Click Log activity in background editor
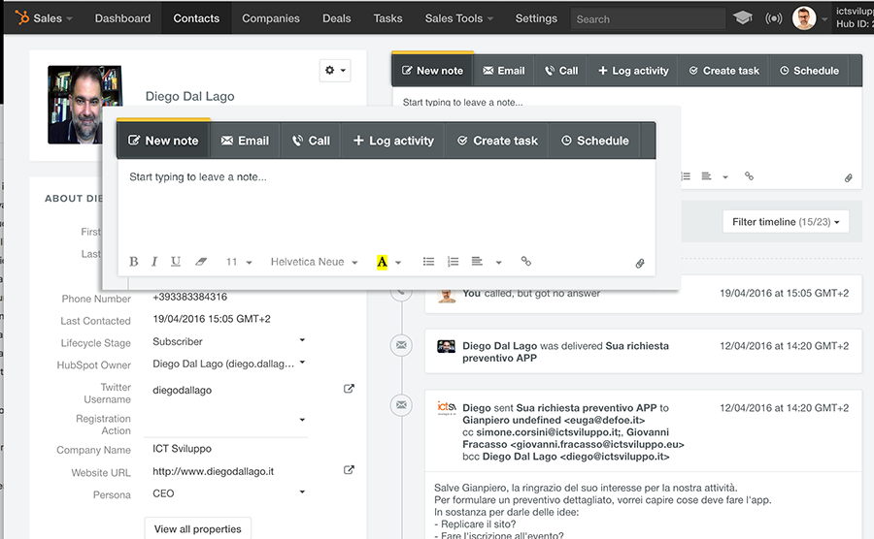 click(x=633, y=71)
